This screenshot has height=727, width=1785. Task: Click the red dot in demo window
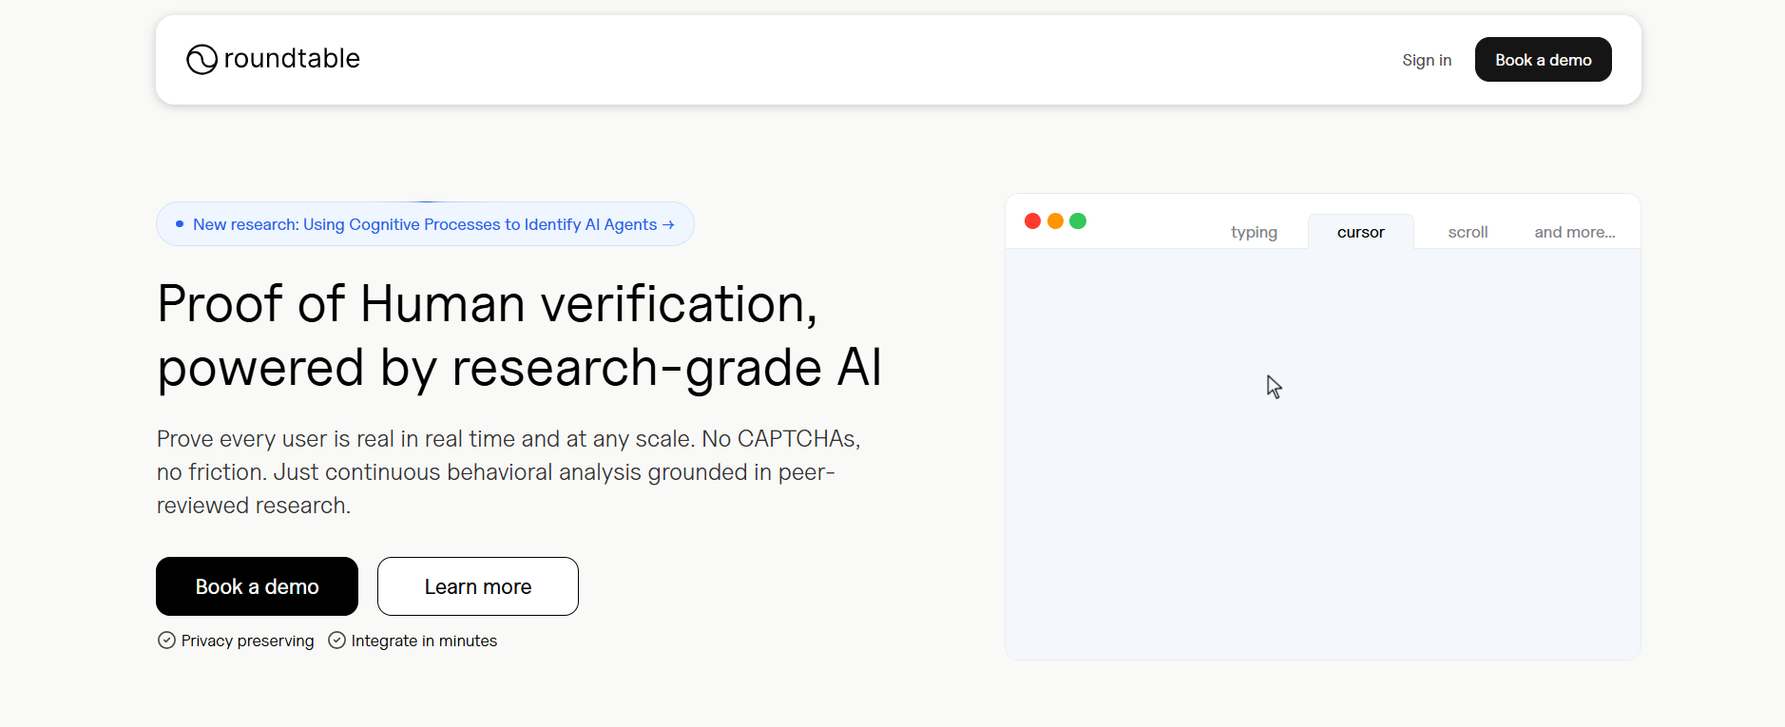tap(1032, 220)
